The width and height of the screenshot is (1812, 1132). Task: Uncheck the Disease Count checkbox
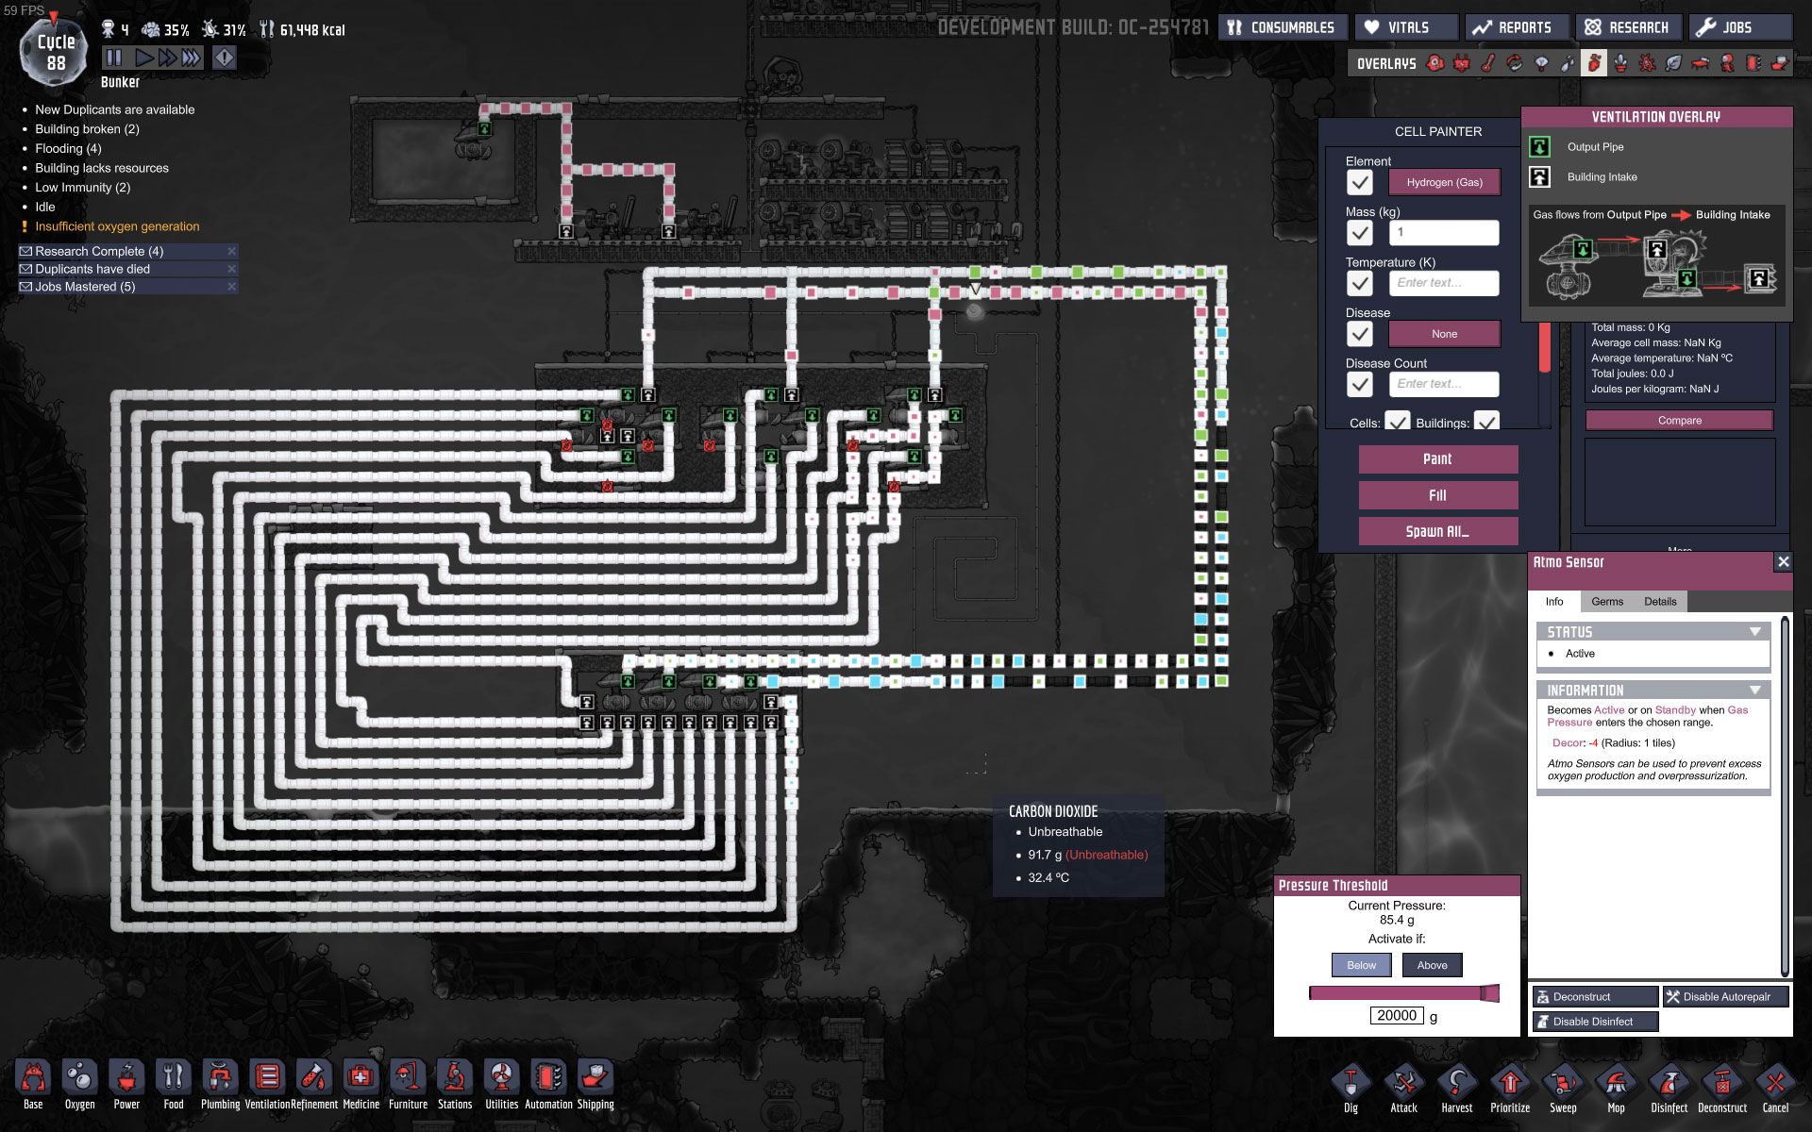1359,384
